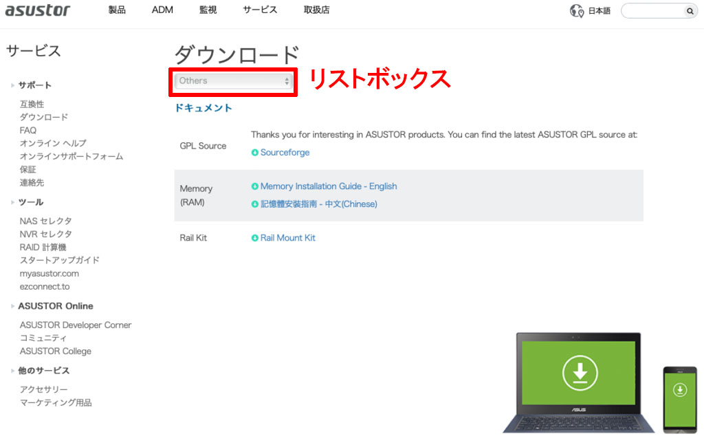Viewport: 704px width, 445px height.
Task: Click the search input field
Action: [x=653, y=11]
